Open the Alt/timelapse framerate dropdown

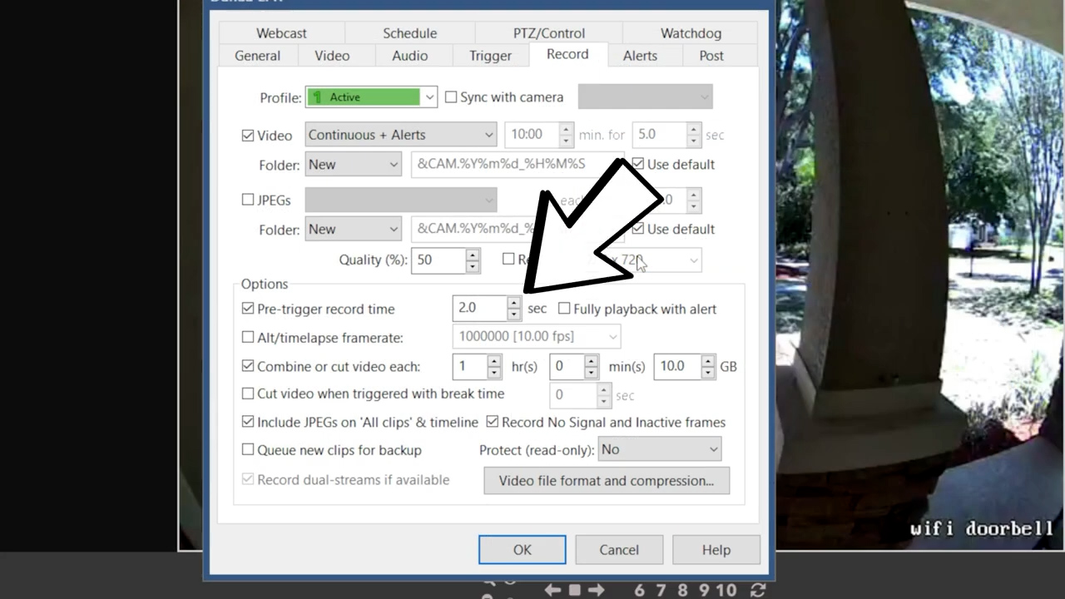click(x=537, y=337)
